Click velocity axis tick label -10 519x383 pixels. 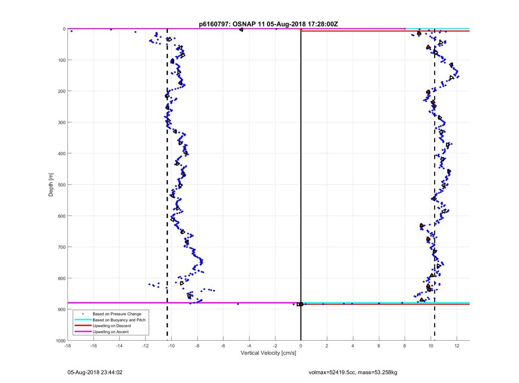coord(171,346)
